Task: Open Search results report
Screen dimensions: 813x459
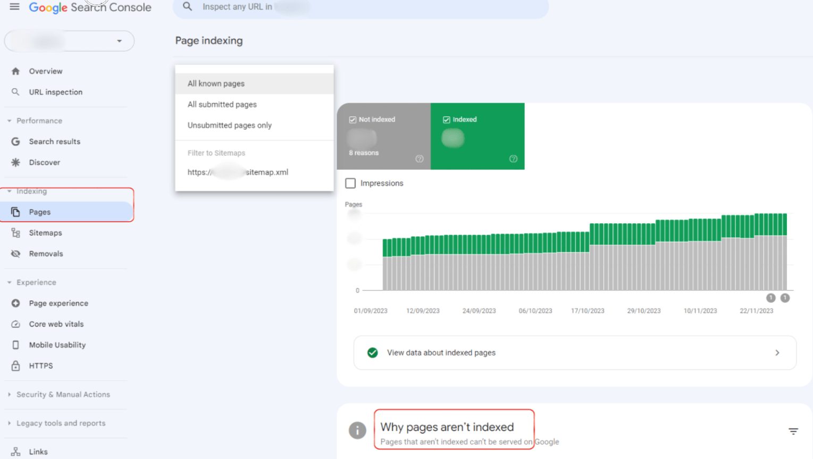Action: pos(55,141)
